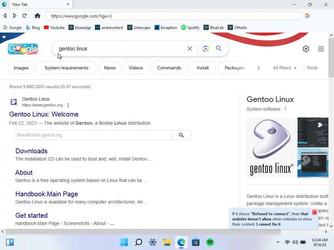
Task: Select the Commands filter chip
Action: [169, 68]
